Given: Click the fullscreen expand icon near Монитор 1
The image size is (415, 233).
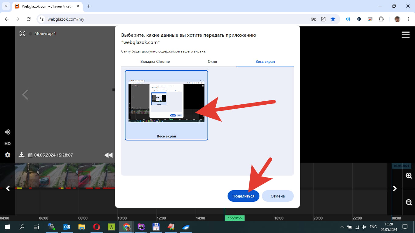Looking at the screenshot, I should coord(22,33).
